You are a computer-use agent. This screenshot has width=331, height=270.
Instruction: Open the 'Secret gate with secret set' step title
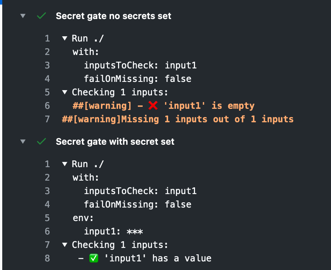click(x=115, y=141)
